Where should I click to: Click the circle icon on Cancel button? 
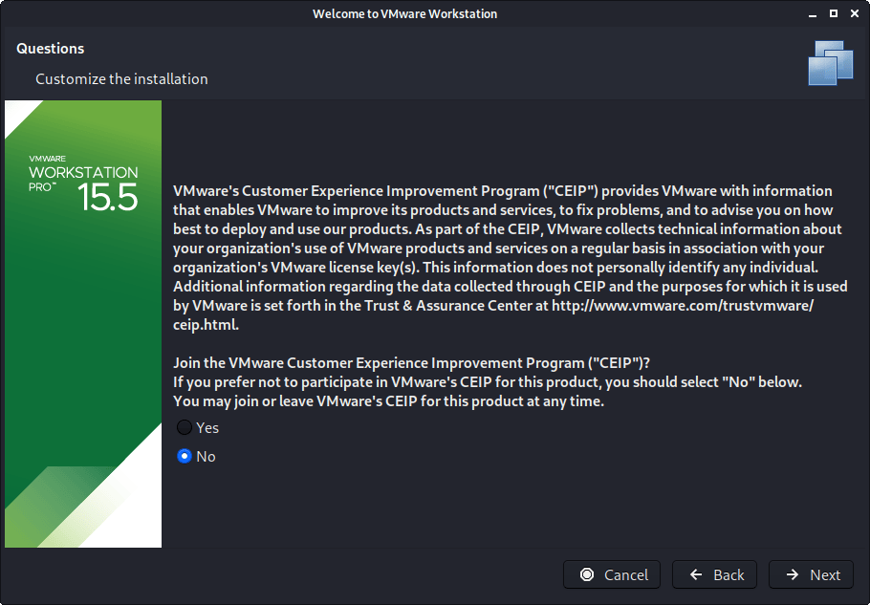(585, 574)
